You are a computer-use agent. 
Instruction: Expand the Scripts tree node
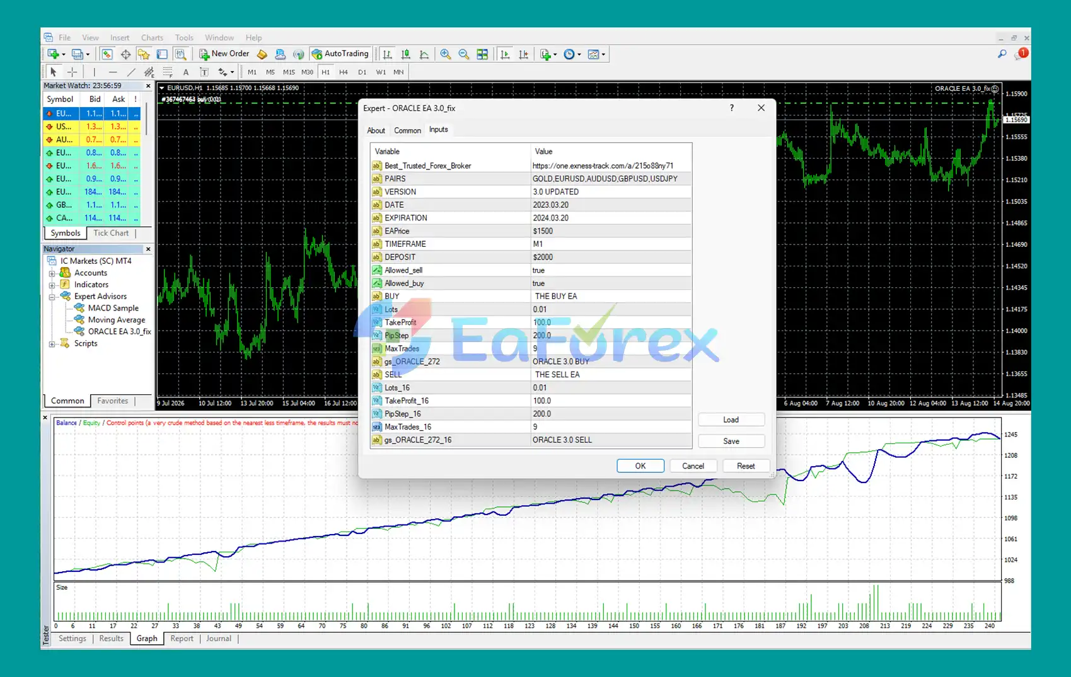point(52,344)
